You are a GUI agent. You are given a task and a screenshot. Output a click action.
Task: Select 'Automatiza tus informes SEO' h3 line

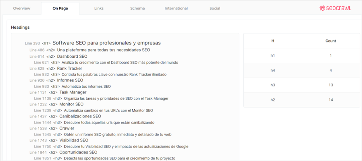[86, 86]
